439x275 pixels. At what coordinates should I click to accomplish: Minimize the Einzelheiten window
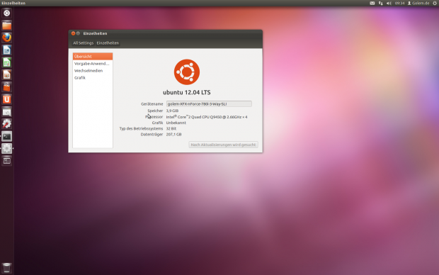[78, 33]
